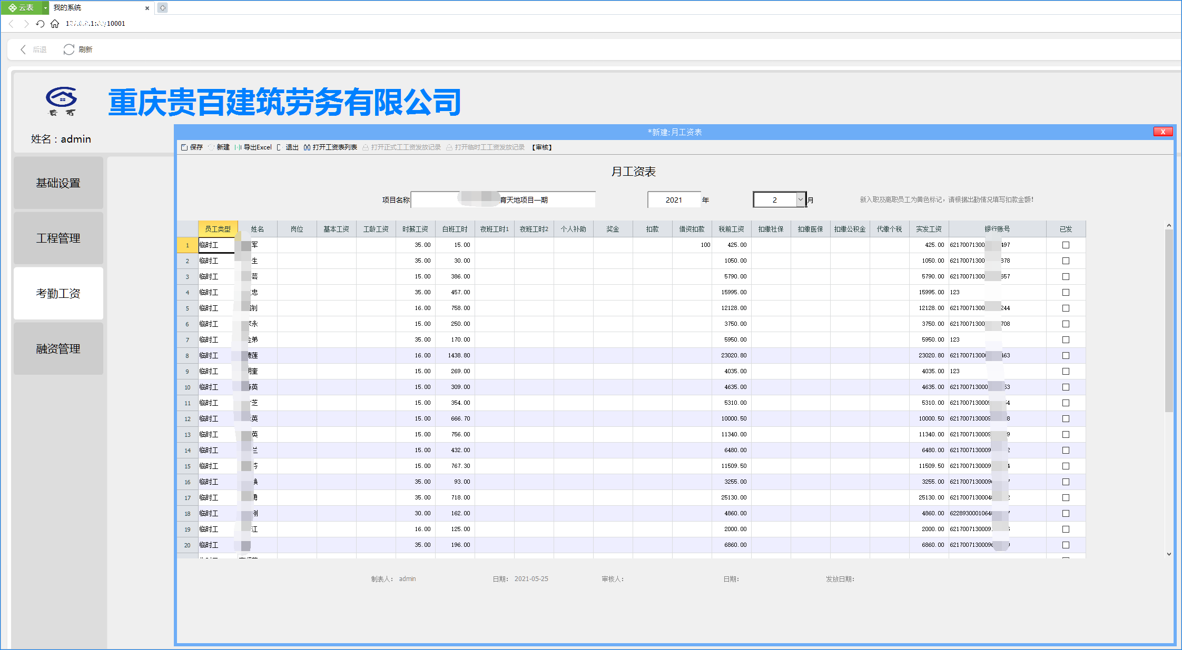Open 打开工资表列表 binoculars icon
Viewport: 1182px width, 650px height.
click(x=307, y=147)
